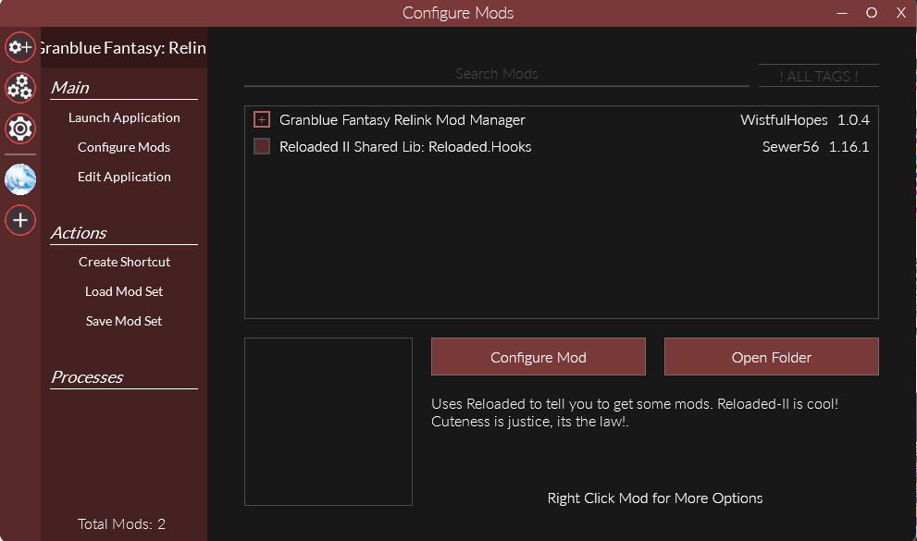
Task: Go to Configure Mods in sidebar
Action: [x=124, y=147]
